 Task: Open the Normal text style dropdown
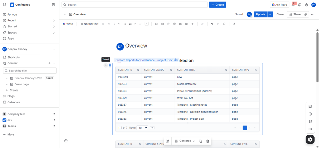[89, 24]
